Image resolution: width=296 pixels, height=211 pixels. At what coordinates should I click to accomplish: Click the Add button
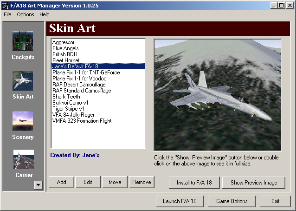coord(61,182)
